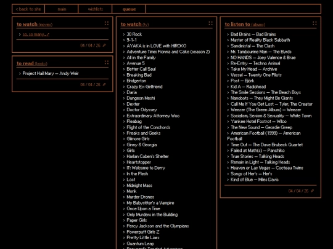This screenshot has width=333, height=249.
Task: Click the grip dots icon on albums panel
Action: pos(314,23)
